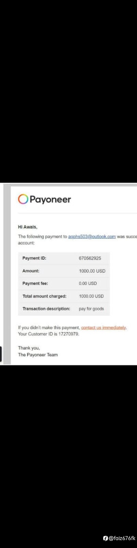The height and width of the screenshot is (548, 137).
Task: Click the 'pay for goods' transaction description
Action: click(91, 309)
